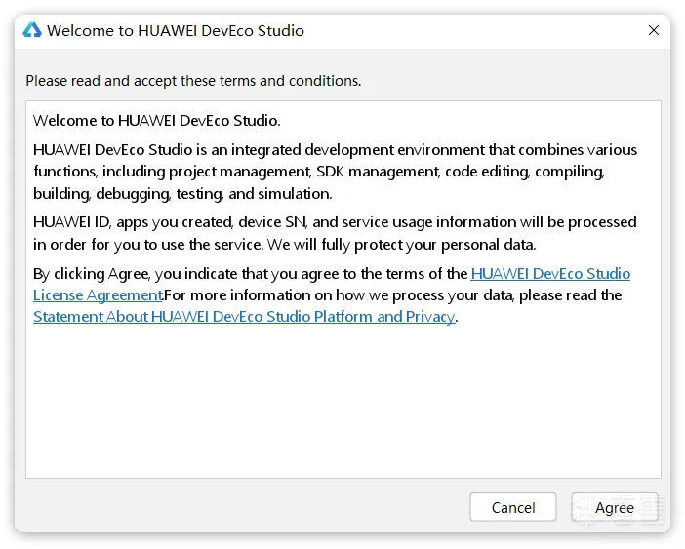Click the blank area inside the terms text pane
Viewport: 685px width, 549px height.
click(342, 410)
